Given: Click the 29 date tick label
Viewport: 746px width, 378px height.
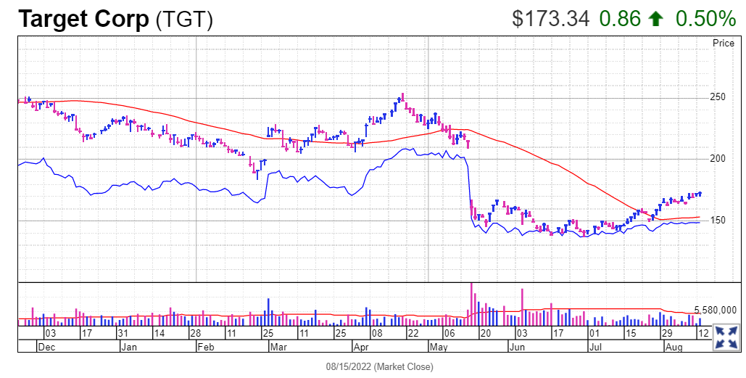Looking at the screenshot, I should [666, 333].
